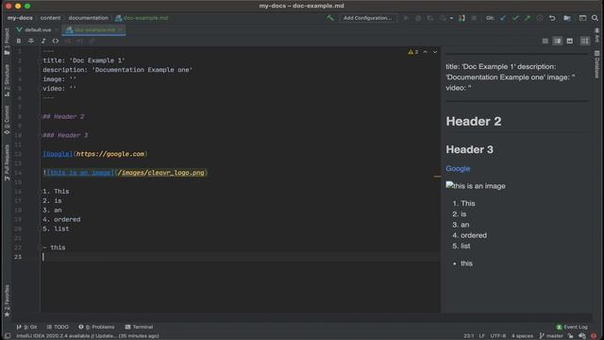
Task: Git commit green checkmark
Action: click(515, 18)
